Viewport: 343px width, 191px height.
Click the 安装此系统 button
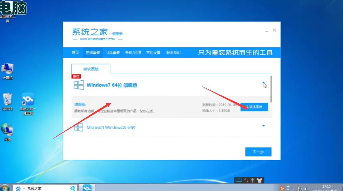(254, 107)
